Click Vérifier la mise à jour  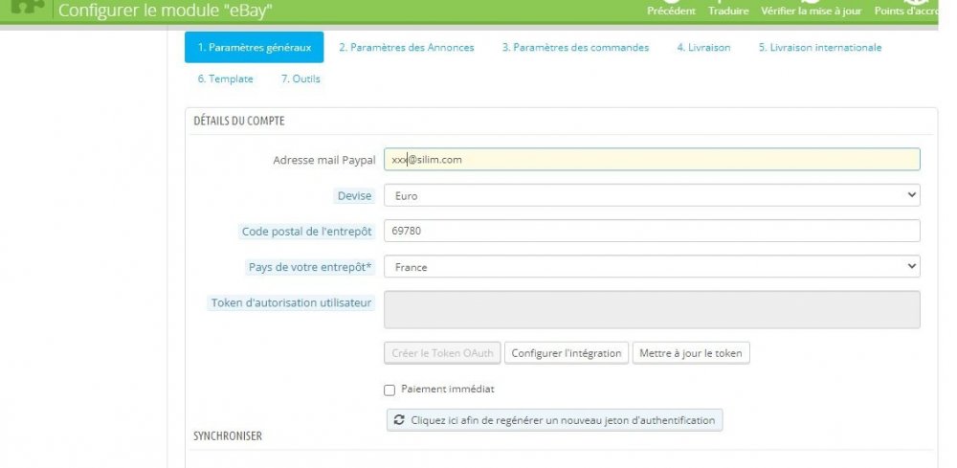812,11
